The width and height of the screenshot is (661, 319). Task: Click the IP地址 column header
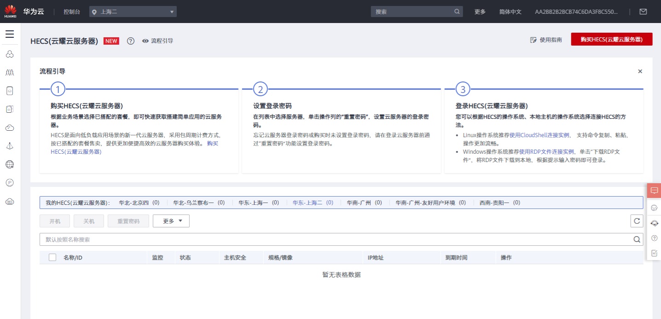(x=376, y=257)
